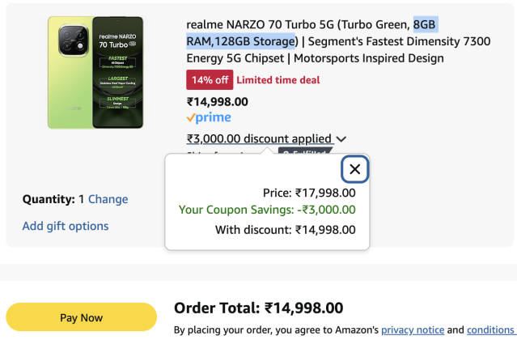The image size is (517, 340).
Task: Click the Order Total amount
Action: click(x=303, y=308)
